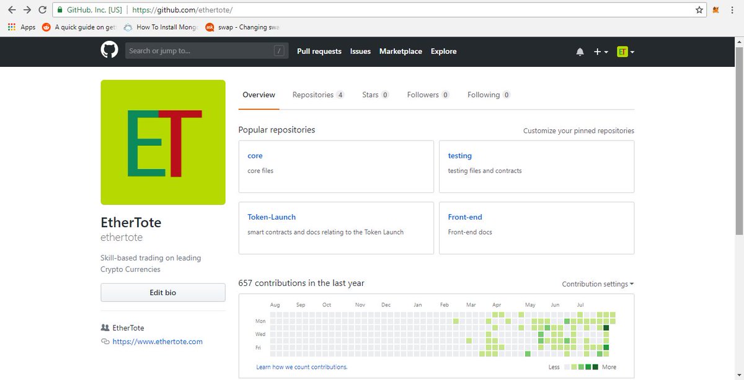Expand Contribution settings dropdown

[598, 284]
